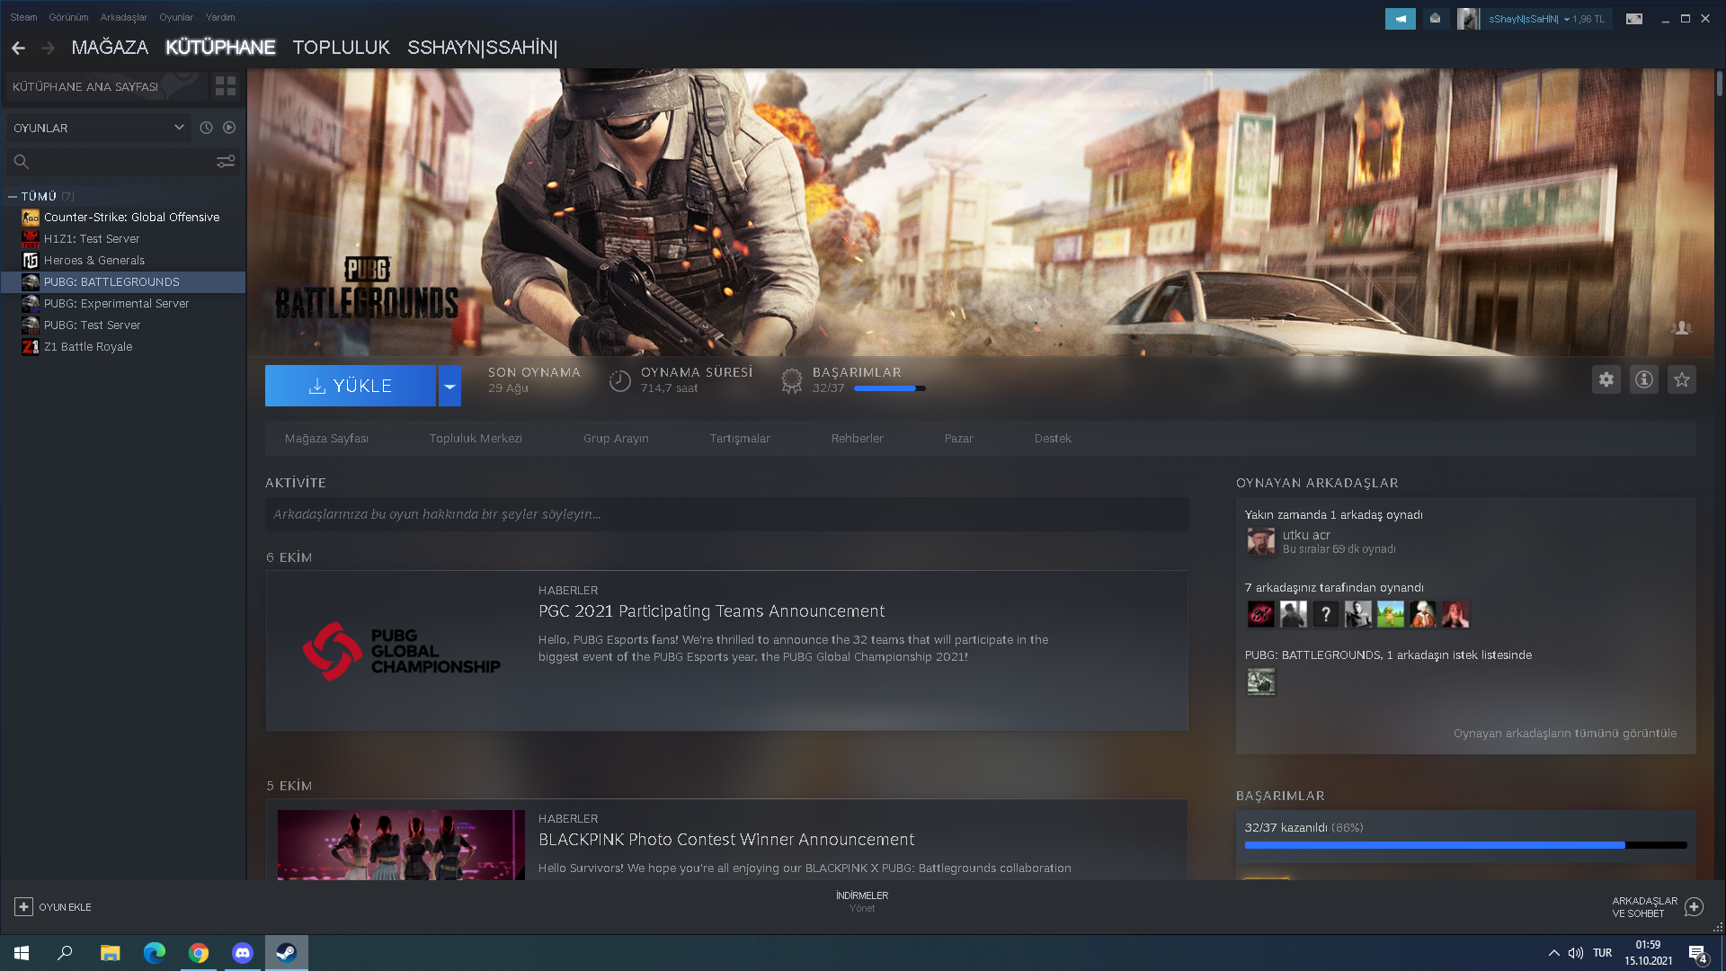Click achievements progress bar in header
Image resolution: width=1726 pixels, height=971 pixels.
(x=890, y=388)
